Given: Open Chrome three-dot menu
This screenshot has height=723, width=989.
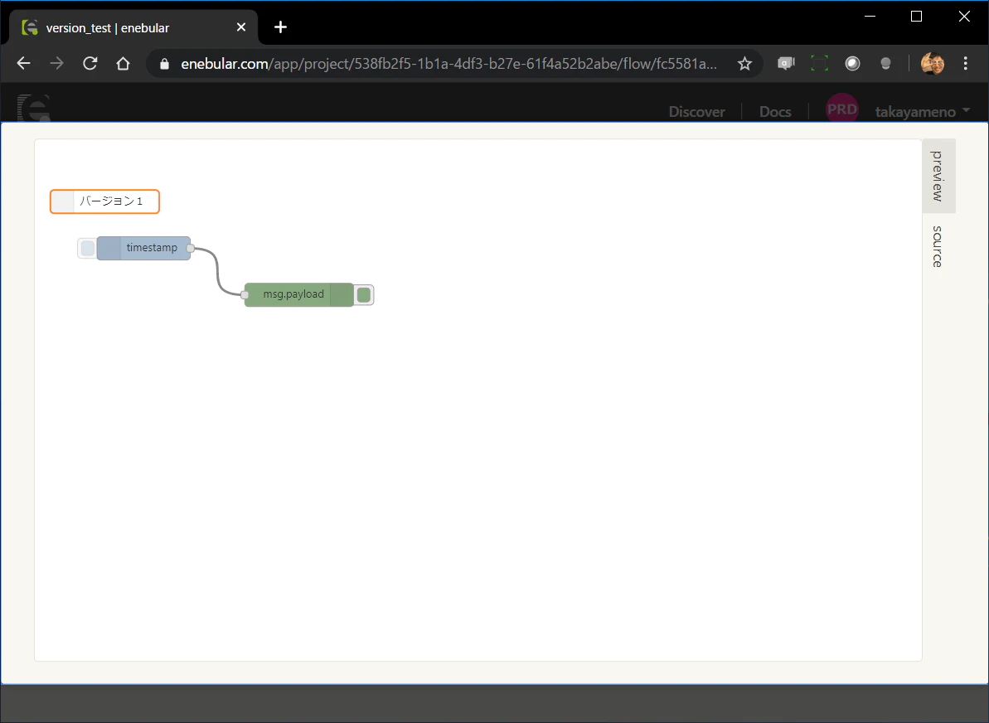Looking at the screenshot, I should coord(965,63).
